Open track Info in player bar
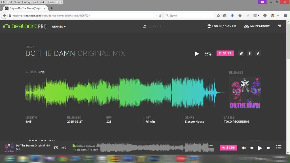The image size is (290, 163). click(x=63, y=148)
